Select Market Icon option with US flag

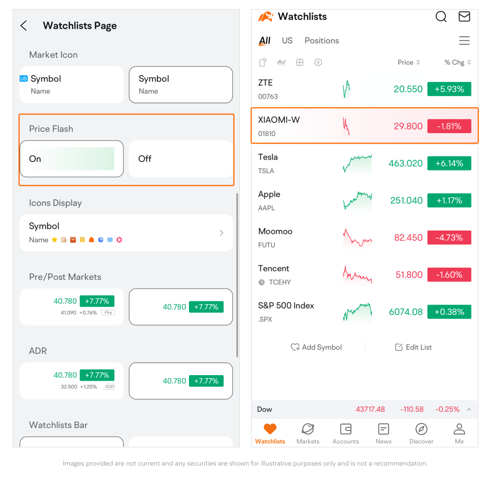pos(72,85)
